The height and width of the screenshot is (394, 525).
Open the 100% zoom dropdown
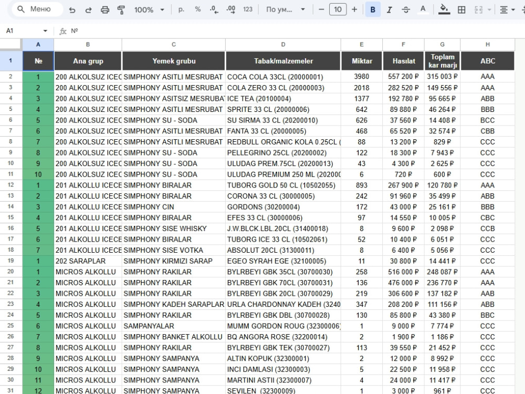pyautogui.click(x=149, y=9)
